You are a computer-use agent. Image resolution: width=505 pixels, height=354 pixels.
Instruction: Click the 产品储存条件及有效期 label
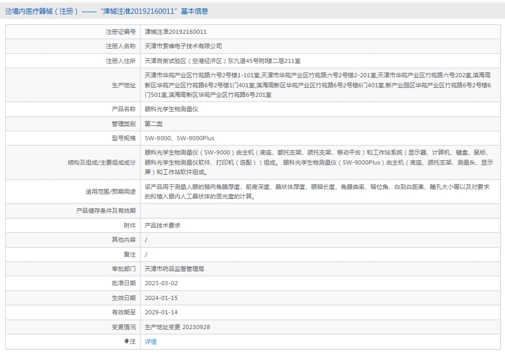[x=106, y=211]
